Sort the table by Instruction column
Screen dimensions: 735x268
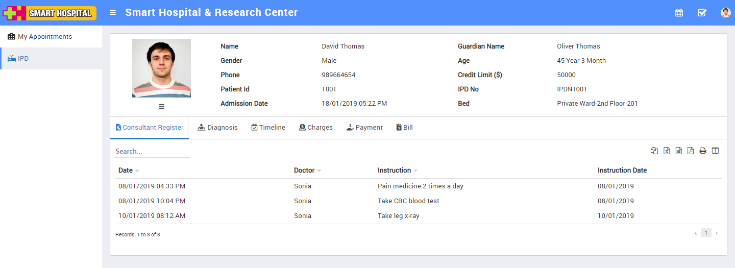click(x=394, y=170)
